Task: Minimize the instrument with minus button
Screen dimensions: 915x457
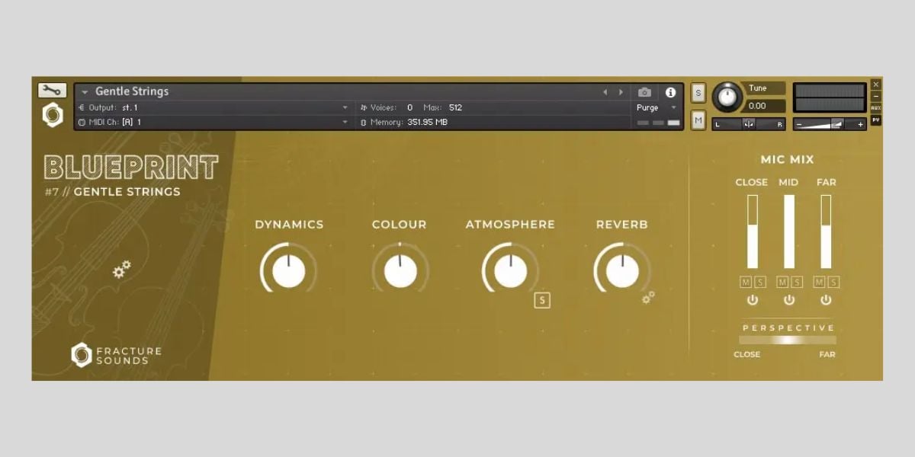Action: point(876,96)
